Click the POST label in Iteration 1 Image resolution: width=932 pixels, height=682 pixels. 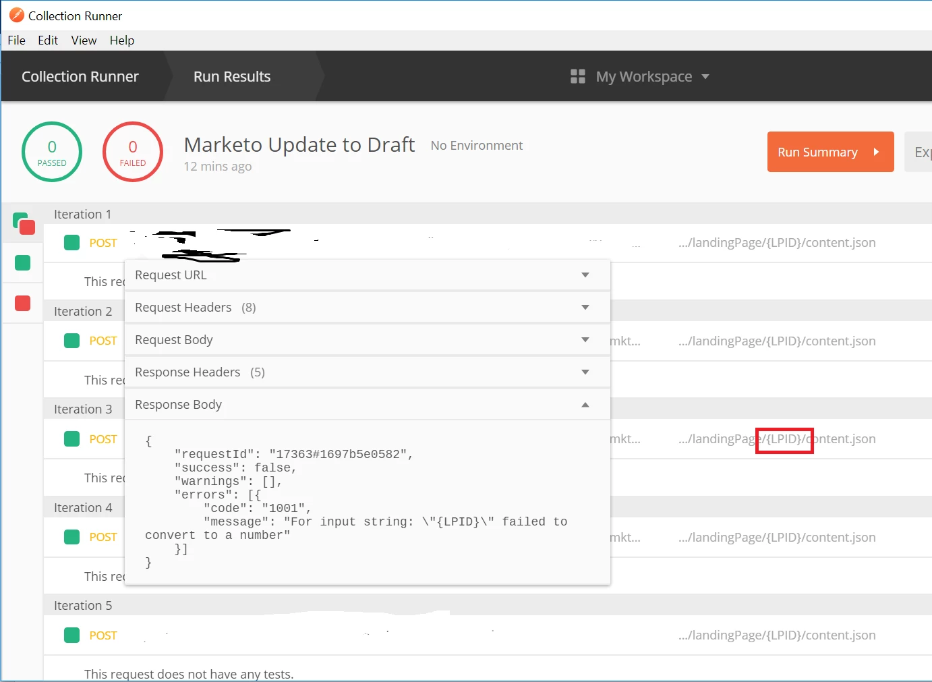[x=103, y=243]
